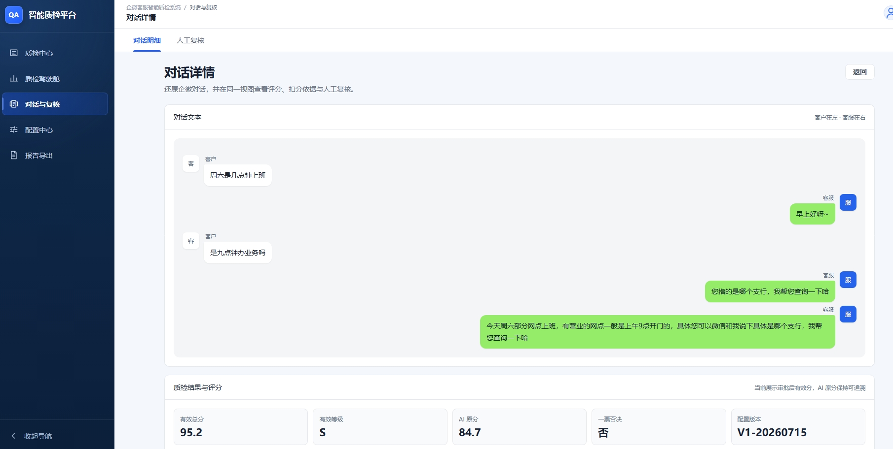The image size is (893, 449).
Task: Click the message bubble 早上好呀~
Action: [813, 214]
